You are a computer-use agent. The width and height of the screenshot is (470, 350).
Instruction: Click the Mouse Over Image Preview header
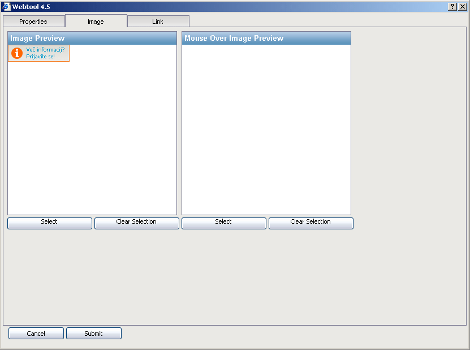tap(266, 38)
